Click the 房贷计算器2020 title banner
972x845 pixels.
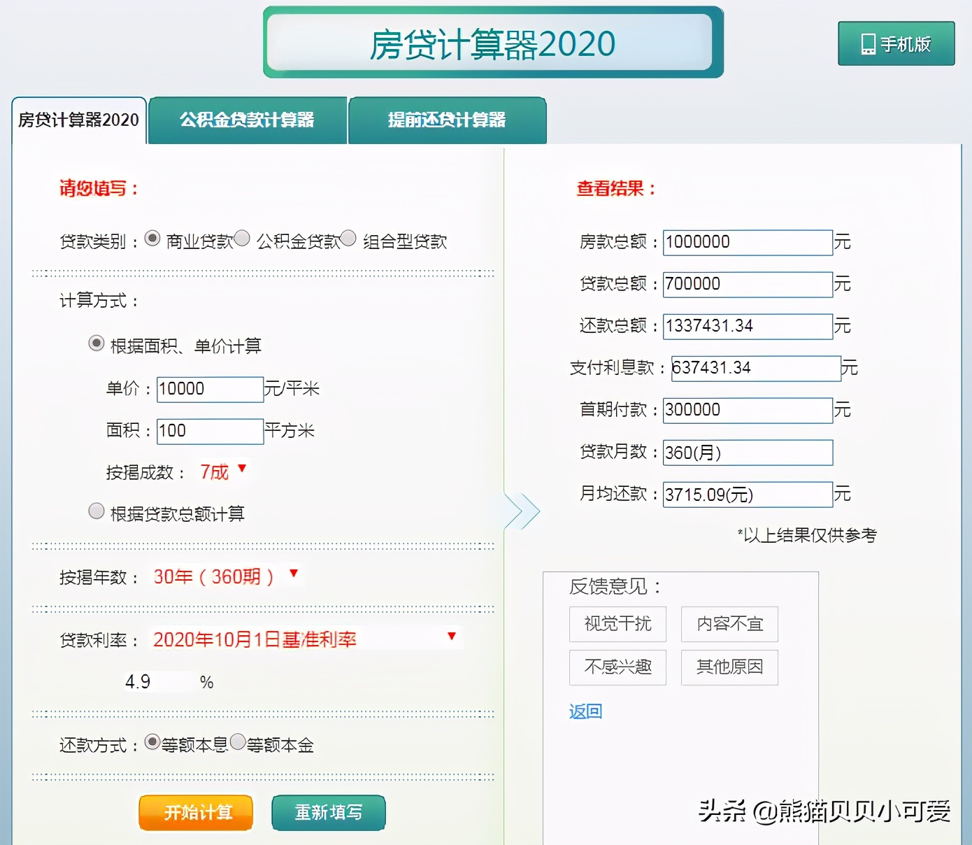point(492,43)
